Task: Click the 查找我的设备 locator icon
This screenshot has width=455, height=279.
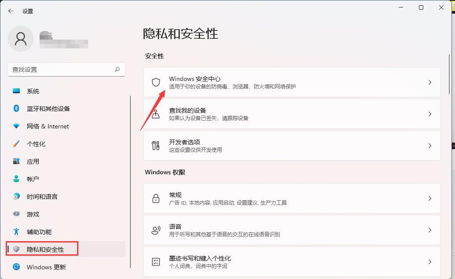Action: coord(156,114)
